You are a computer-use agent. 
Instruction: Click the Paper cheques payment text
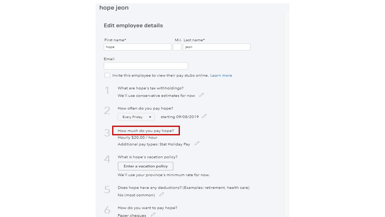(132, 215)
